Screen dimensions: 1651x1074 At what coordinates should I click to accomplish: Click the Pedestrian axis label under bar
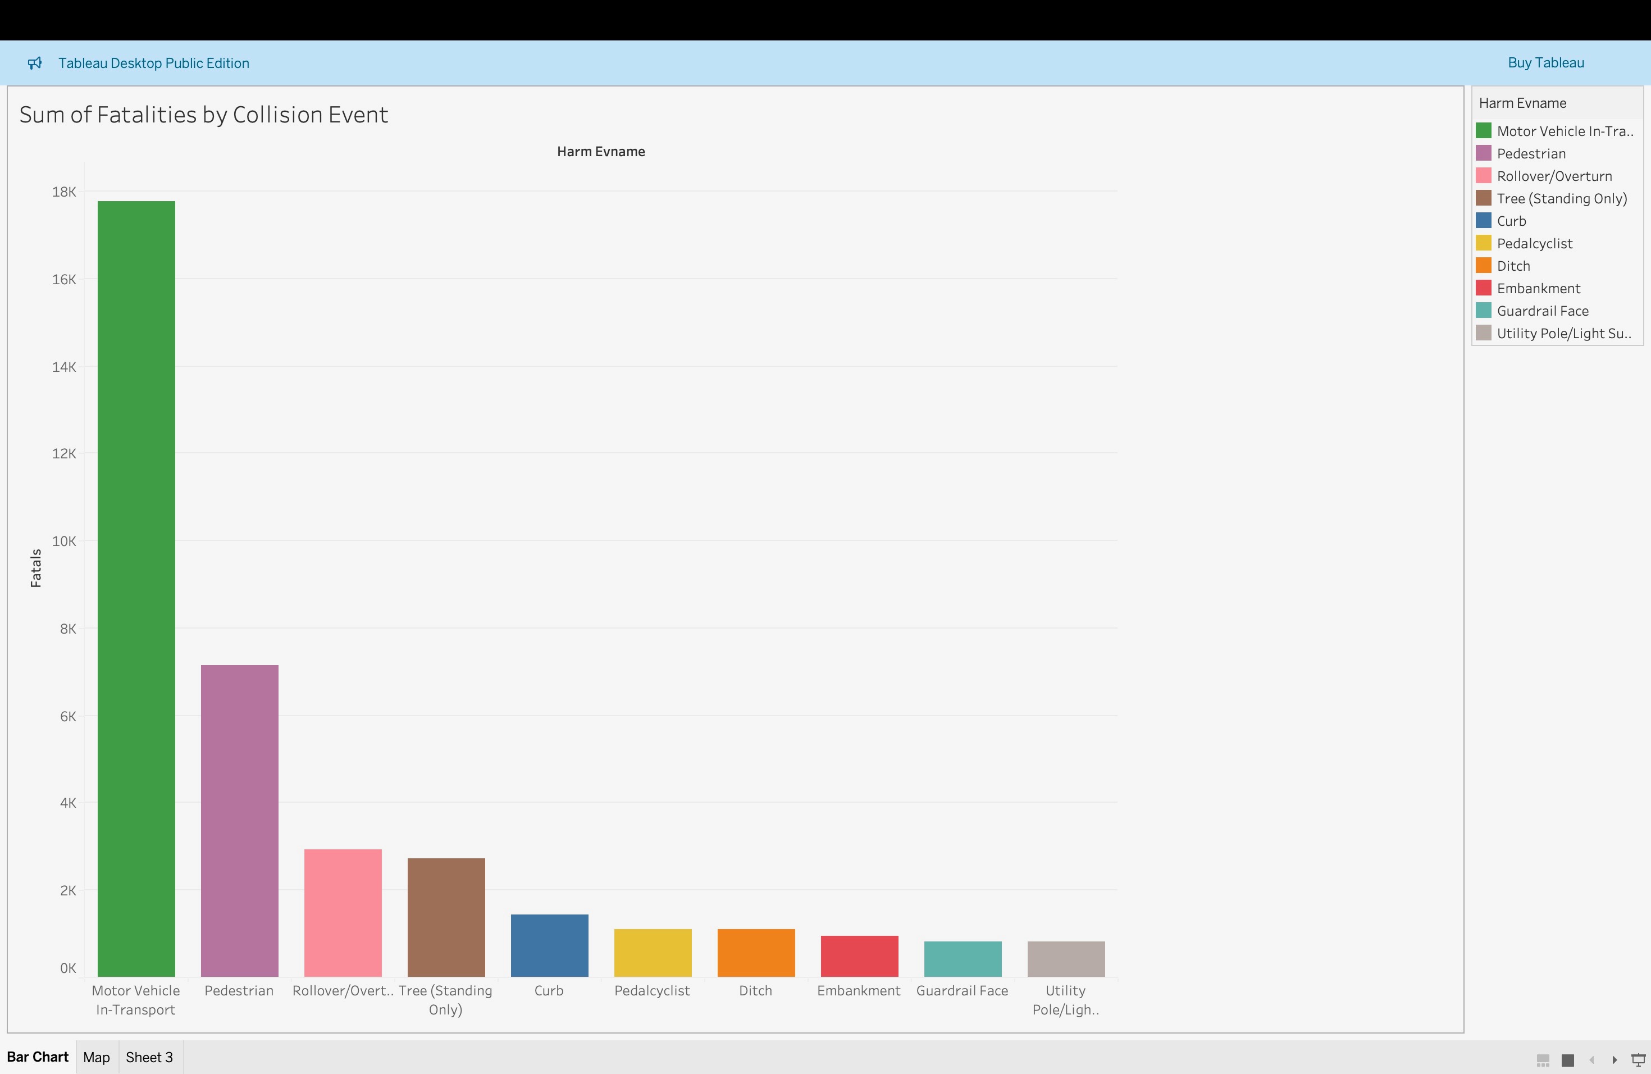click(x=239, y=991)
